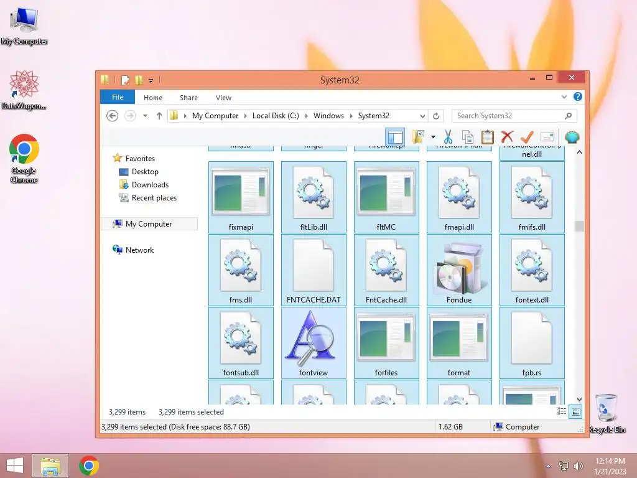637x478 pixels.
Task: Refresh the System32 folder
Action: (x=436, y=116)
